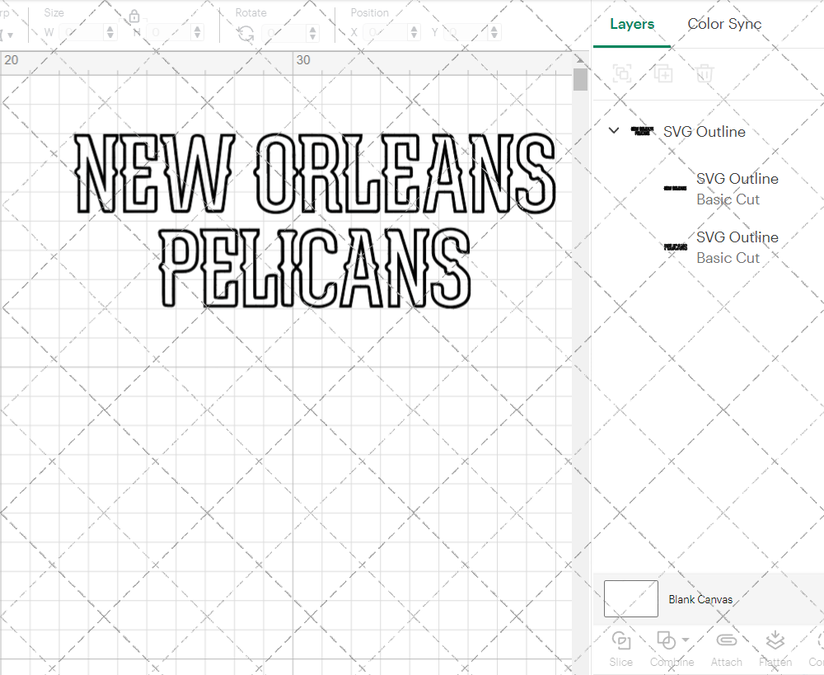
Task: Click the Duplicate layer icon
Action: tap(663, 73)
